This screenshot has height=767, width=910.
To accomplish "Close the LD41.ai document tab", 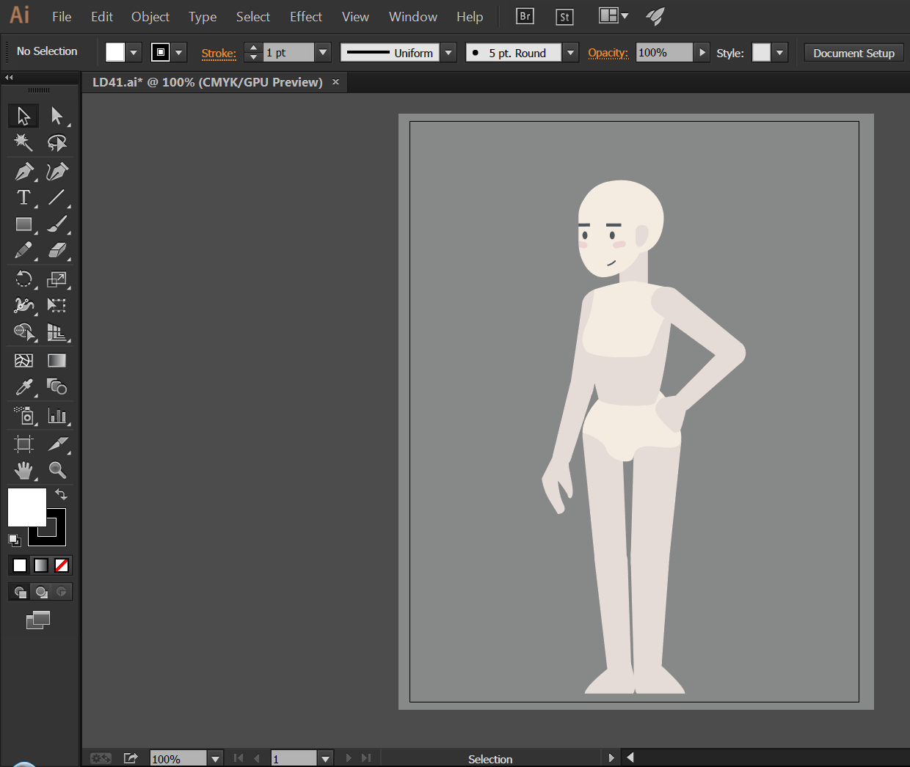I will [x=335, y=82].
